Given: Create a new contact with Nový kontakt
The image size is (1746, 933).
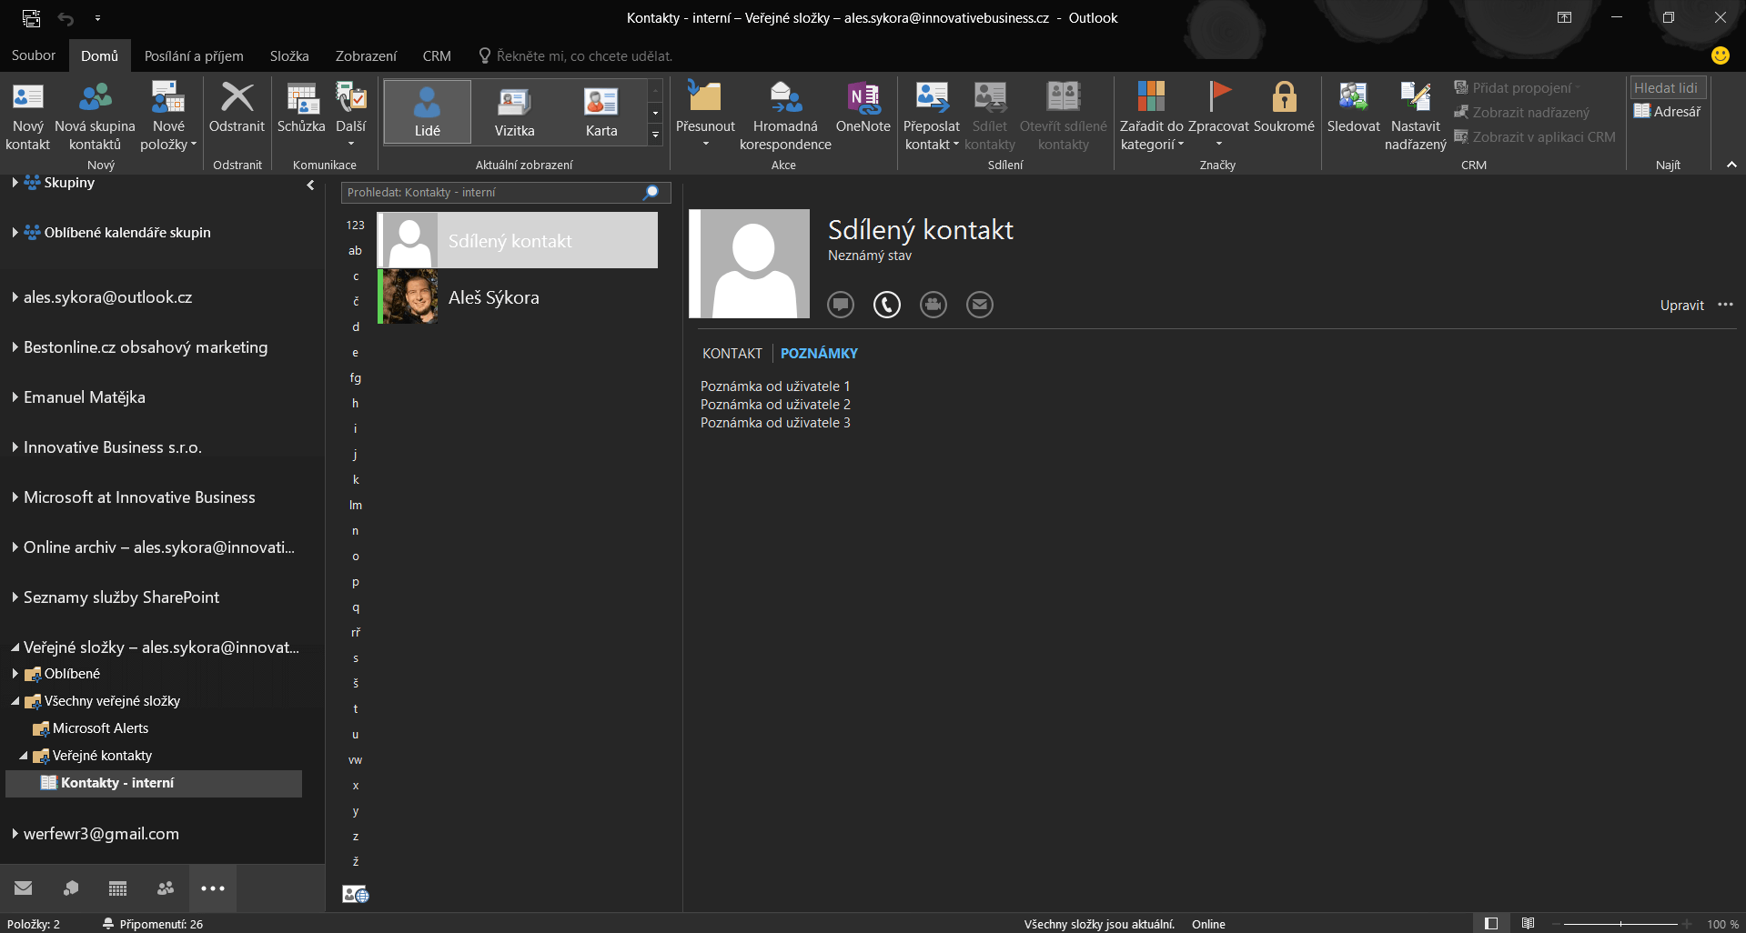Looking at the screenshot, I should point(27,116).
